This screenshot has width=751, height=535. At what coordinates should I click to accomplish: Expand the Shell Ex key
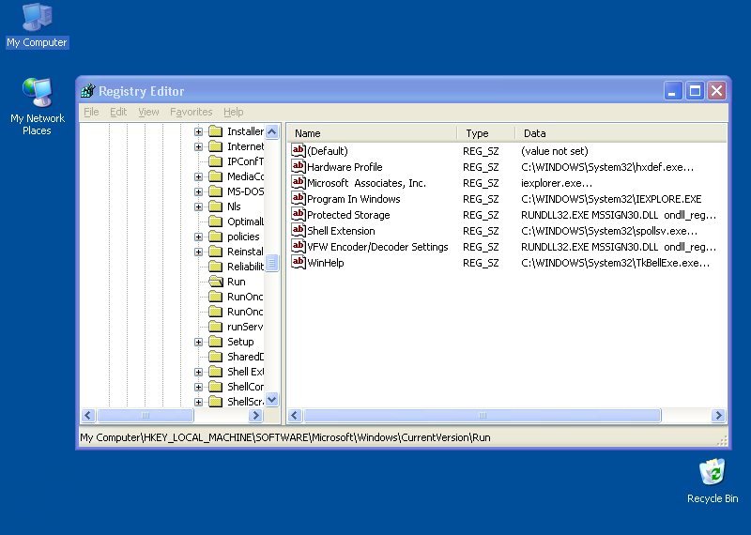(x=198, y=372)
